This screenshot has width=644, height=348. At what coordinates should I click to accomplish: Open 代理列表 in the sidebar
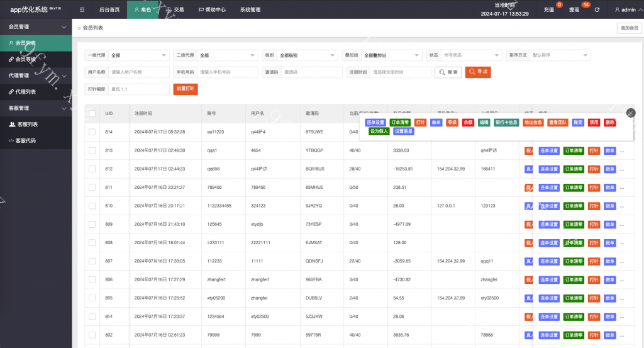coord(36,92)
